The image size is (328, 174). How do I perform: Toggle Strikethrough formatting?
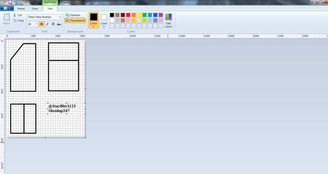(59, 24)
